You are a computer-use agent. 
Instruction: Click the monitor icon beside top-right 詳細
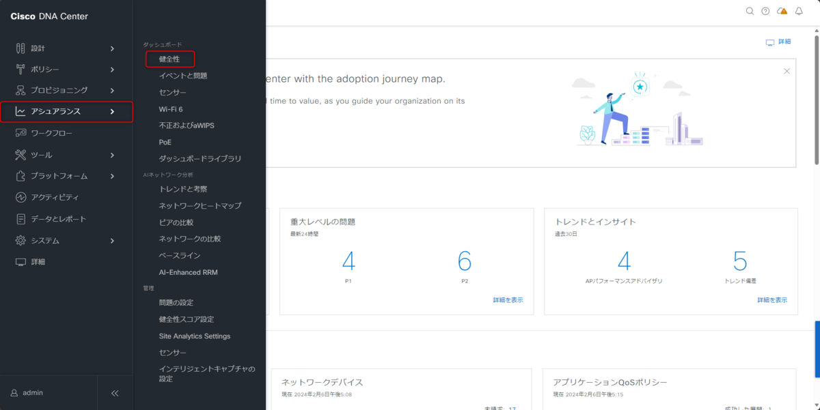point(770,42)
